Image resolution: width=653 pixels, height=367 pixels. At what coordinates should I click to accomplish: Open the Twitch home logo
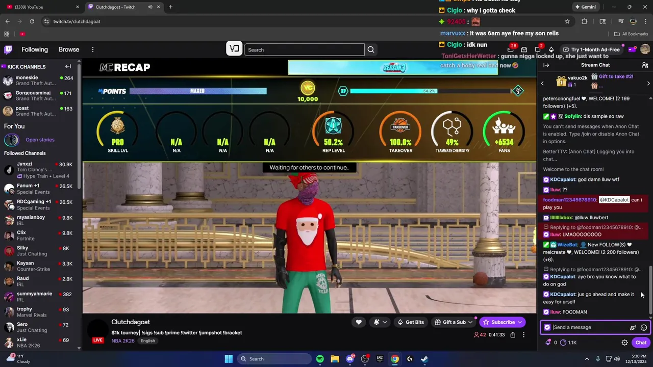pos(8,49)
